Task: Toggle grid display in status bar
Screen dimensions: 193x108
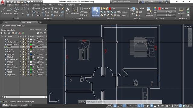Action: [115, 106]
